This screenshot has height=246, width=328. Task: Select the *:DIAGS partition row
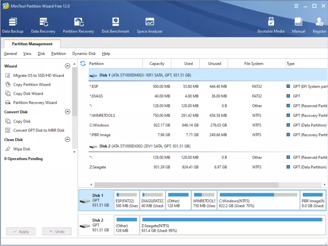coord(208,96)
